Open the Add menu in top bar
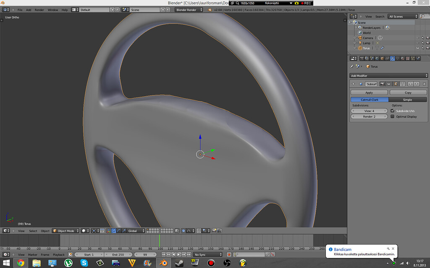The width and height of the screenshot is (430, 268). pyautogui.click(x=29, y=10)
